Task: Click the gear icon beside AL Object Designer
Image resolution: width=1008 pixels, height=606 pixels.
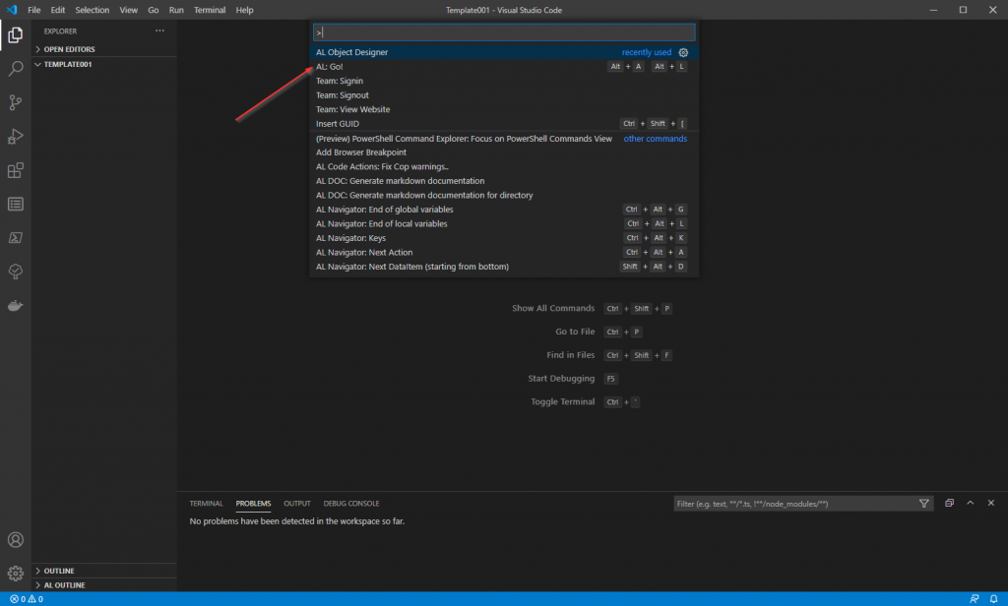Action: 683,53
